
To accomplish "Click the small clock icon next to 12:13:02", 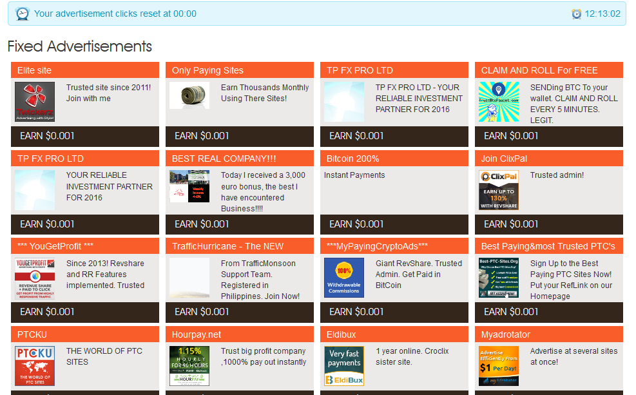I will tap(576, 14).
